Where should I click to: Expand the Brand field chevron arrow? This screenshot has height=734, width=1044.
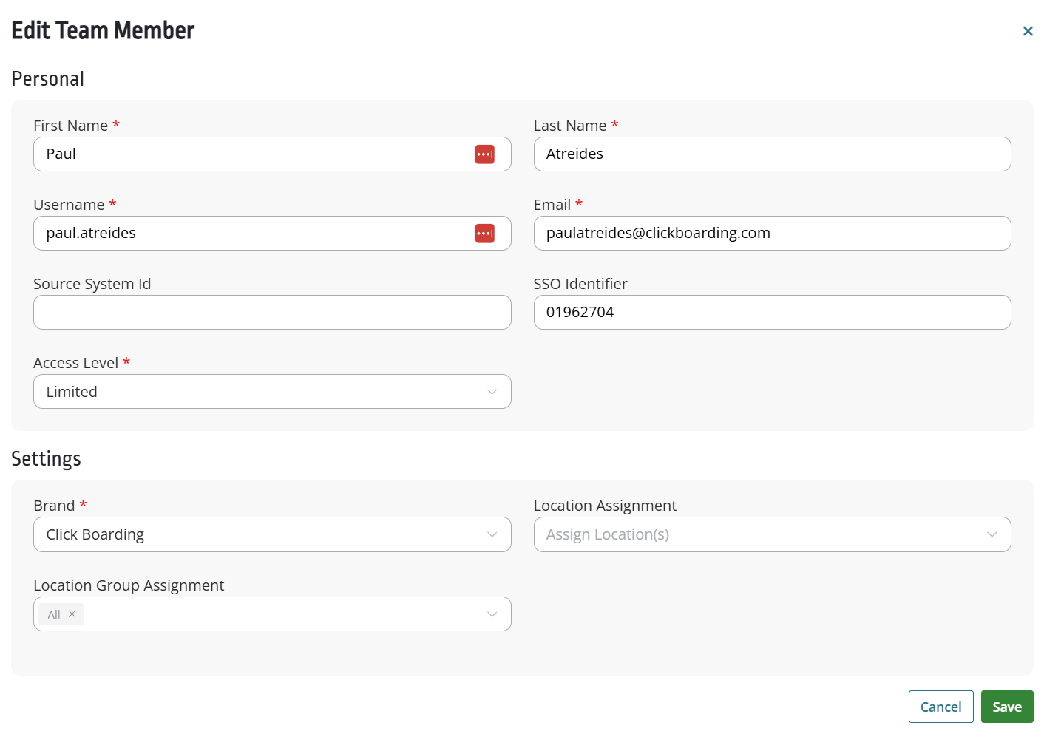pos(492,534)
